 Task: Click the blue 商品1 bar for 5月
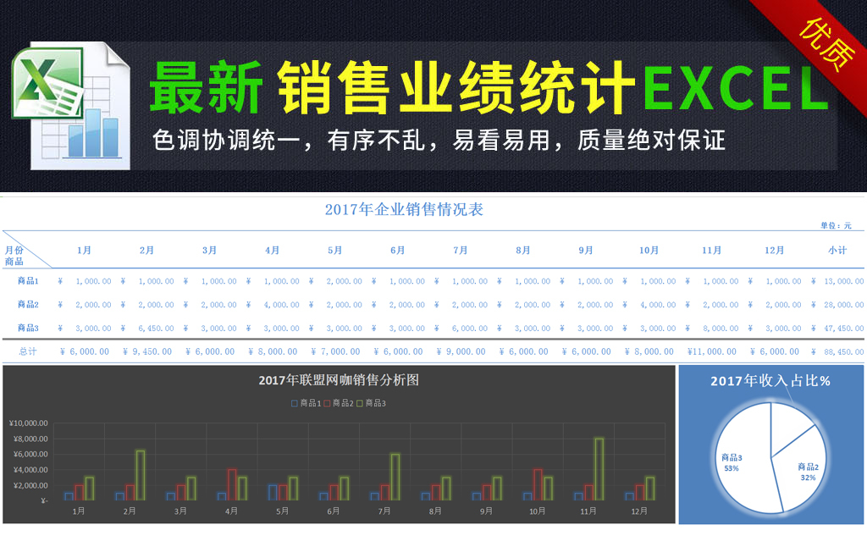273,493
